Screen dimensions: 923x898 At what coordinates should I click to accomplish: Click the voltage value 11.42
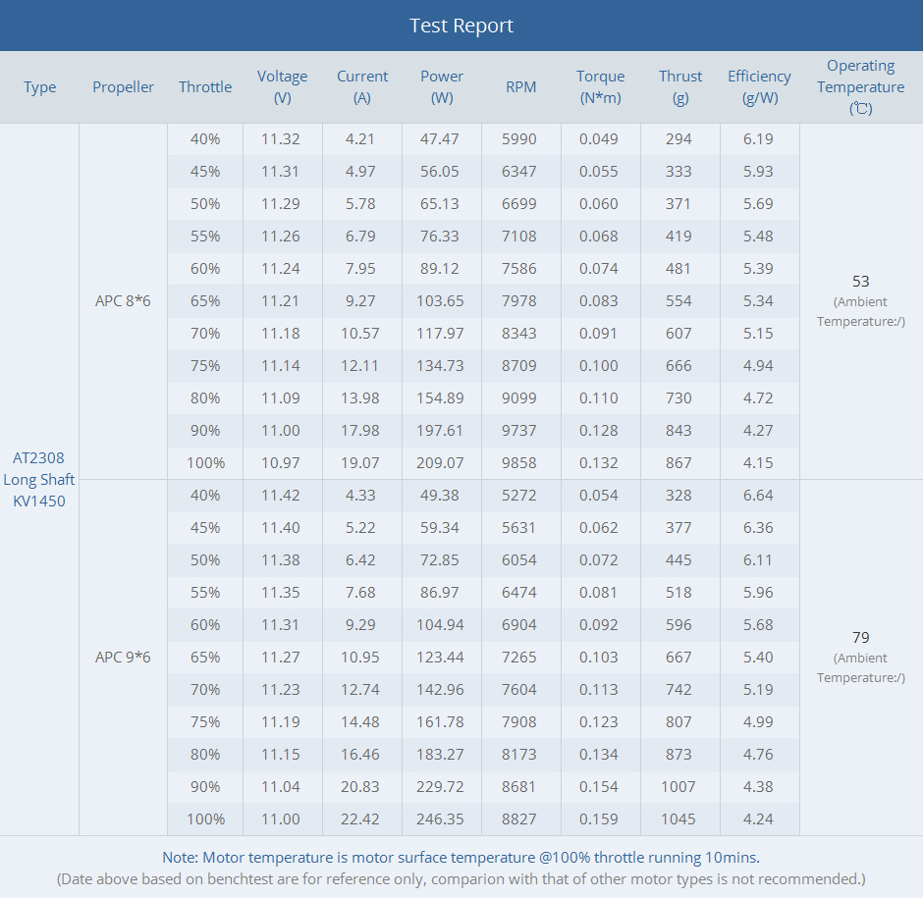click(x=281, y=495)
